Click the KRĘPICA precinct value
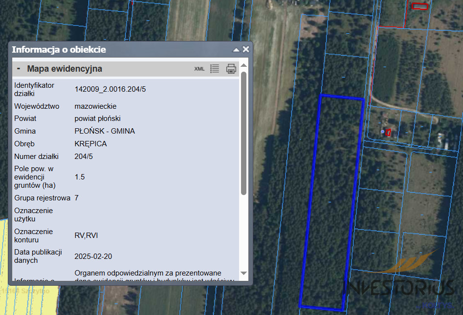This screenshot has height=315, width=463. coord(90,144)
